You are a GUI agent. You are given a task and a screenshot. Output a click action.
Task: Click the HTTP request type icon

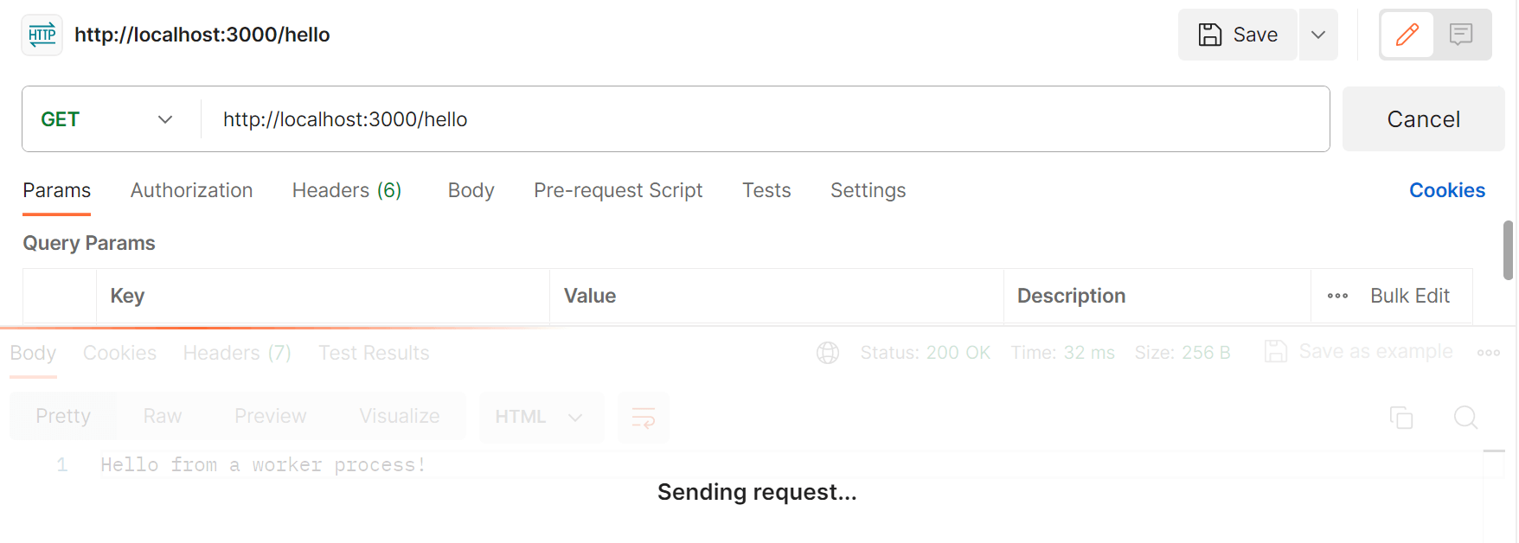point(42,35)
